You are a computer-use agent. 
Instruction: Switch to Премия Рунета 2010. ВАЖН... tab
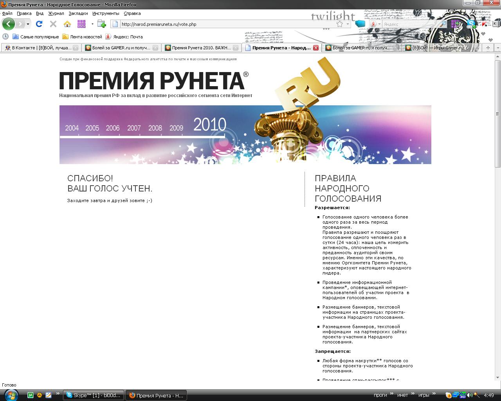201,48
